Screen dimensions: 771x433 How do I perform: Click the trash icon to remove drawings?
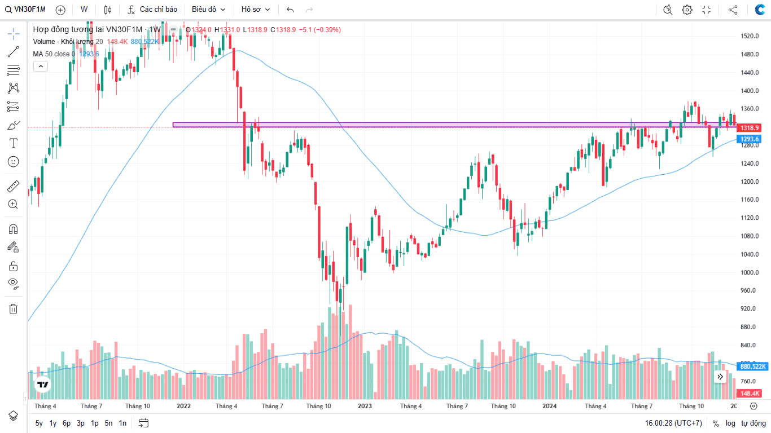[x=14, y=308]
